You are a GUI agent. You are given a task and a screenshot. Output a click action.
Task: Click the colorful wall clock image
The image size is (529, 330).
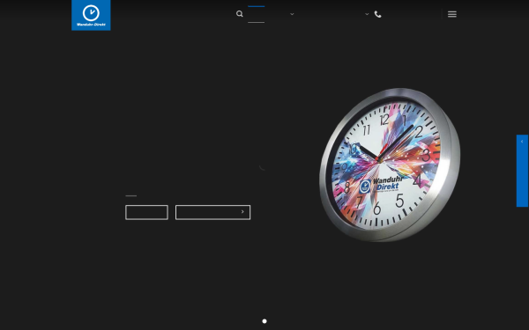pyautogui.click(x=390, y=165)
